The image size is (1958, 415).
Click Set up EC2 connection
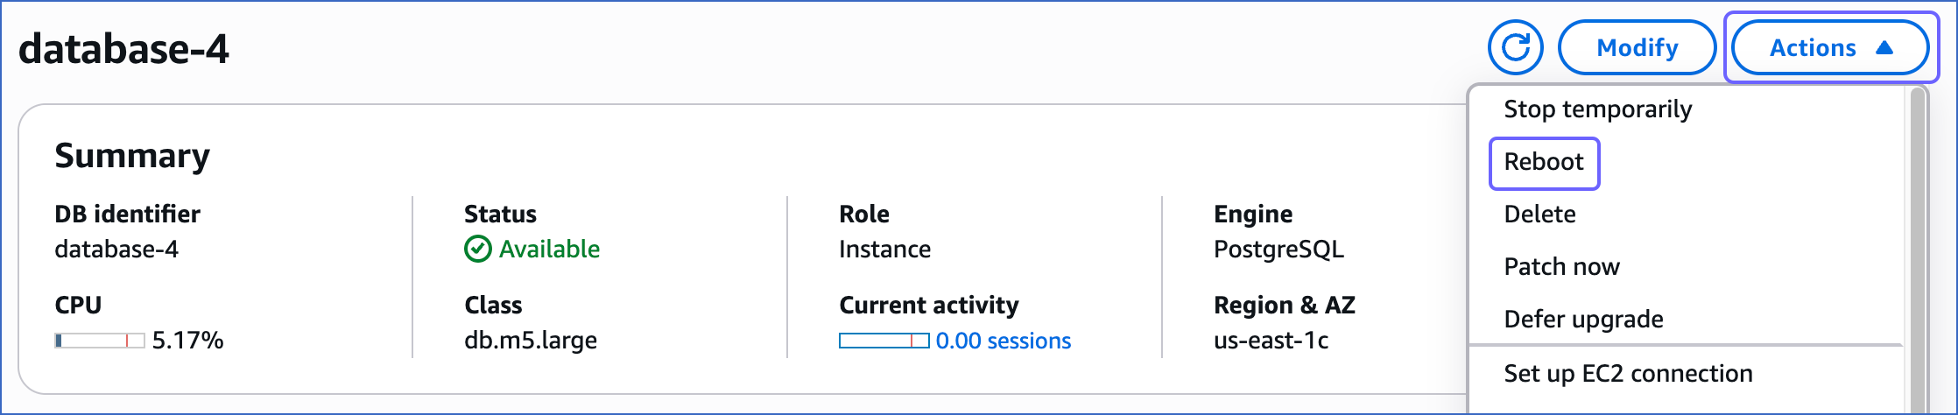point(1628,374)
